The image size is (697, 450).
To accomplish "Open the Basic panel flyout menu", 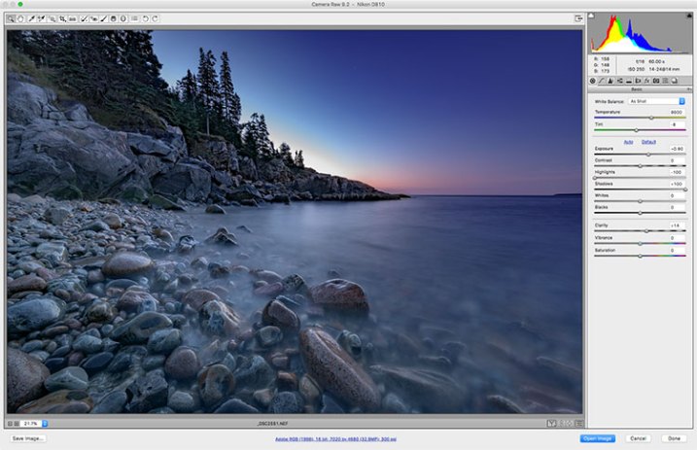I will [x=689, y=89].
